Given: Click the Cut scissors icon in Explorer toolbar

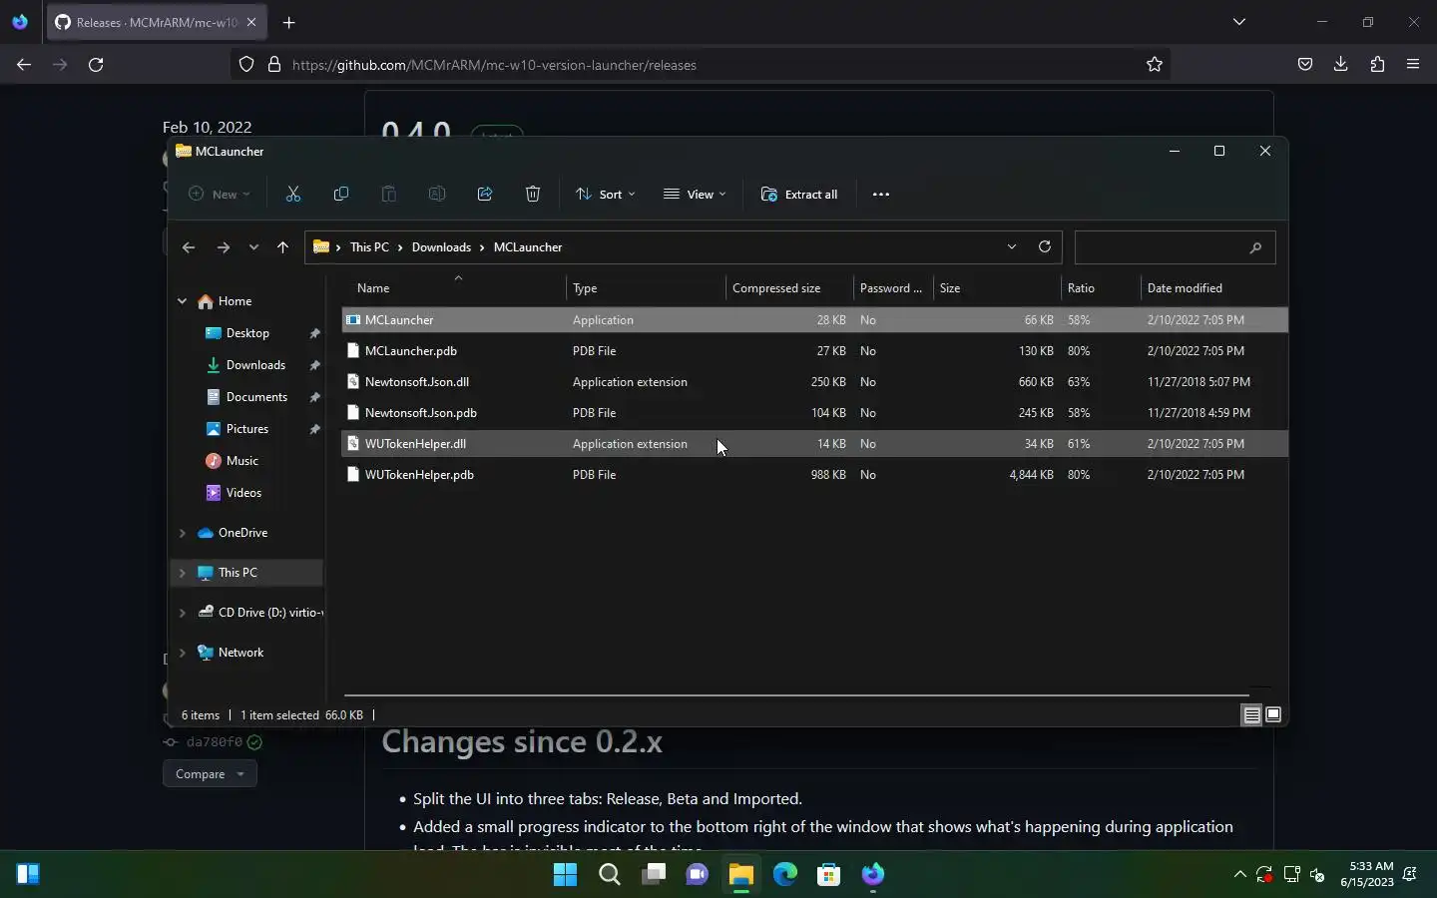Looking at the screenshot, I should (x=293, y=195).
